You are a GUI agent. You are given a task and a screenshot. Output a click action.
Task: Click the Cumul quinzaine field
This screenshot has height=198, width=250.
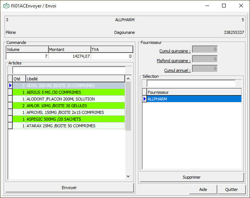pyautogui.click(x=205, y=49)
